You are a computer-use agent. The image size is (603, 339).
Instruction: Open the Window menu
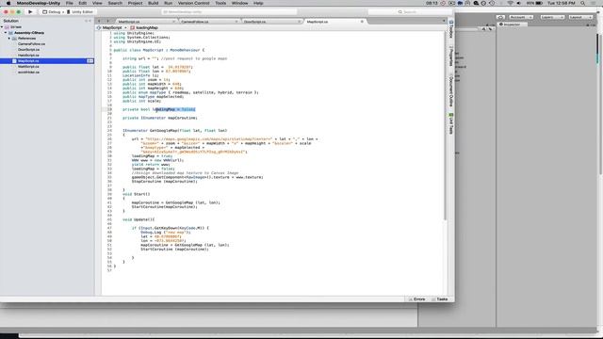239,3
